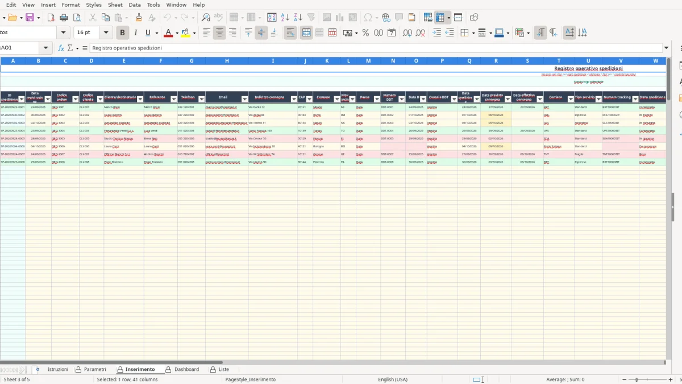Image resolution: width=682 pixels, height=384 pixels.
Task: Open the Tools menu
Action: click(153, 5)
